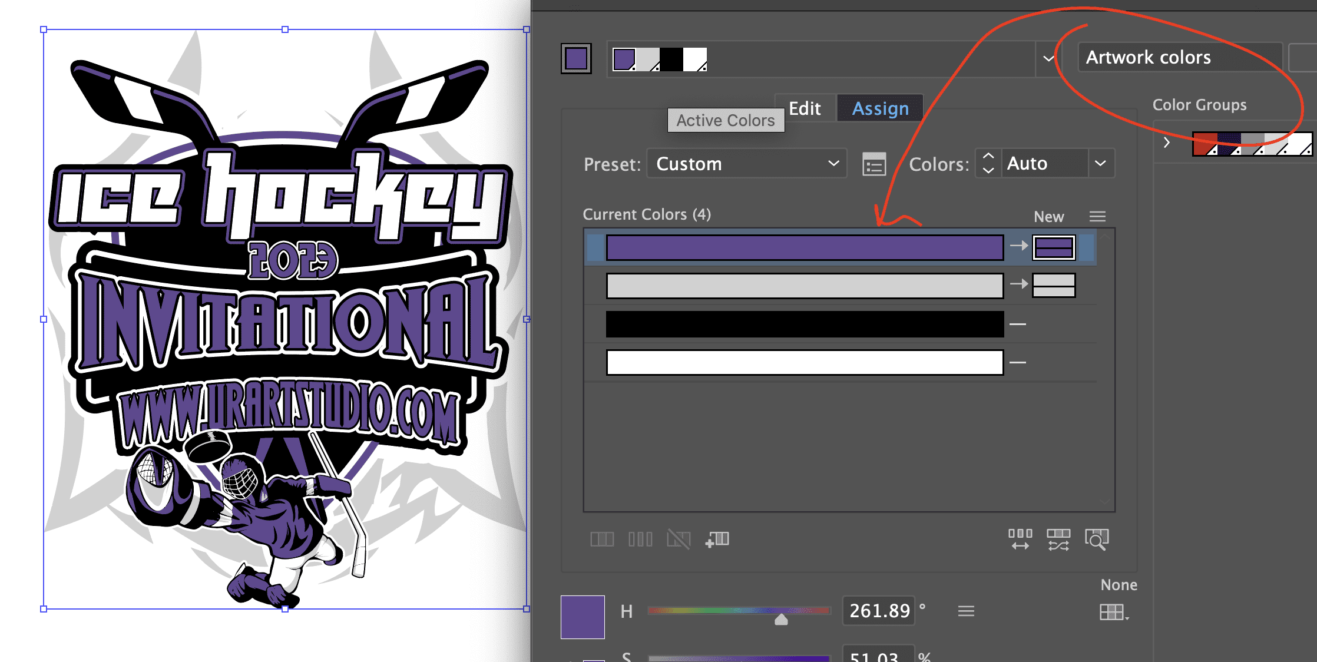Open the Colors Auto dropdown arrow

(1100, 163)
